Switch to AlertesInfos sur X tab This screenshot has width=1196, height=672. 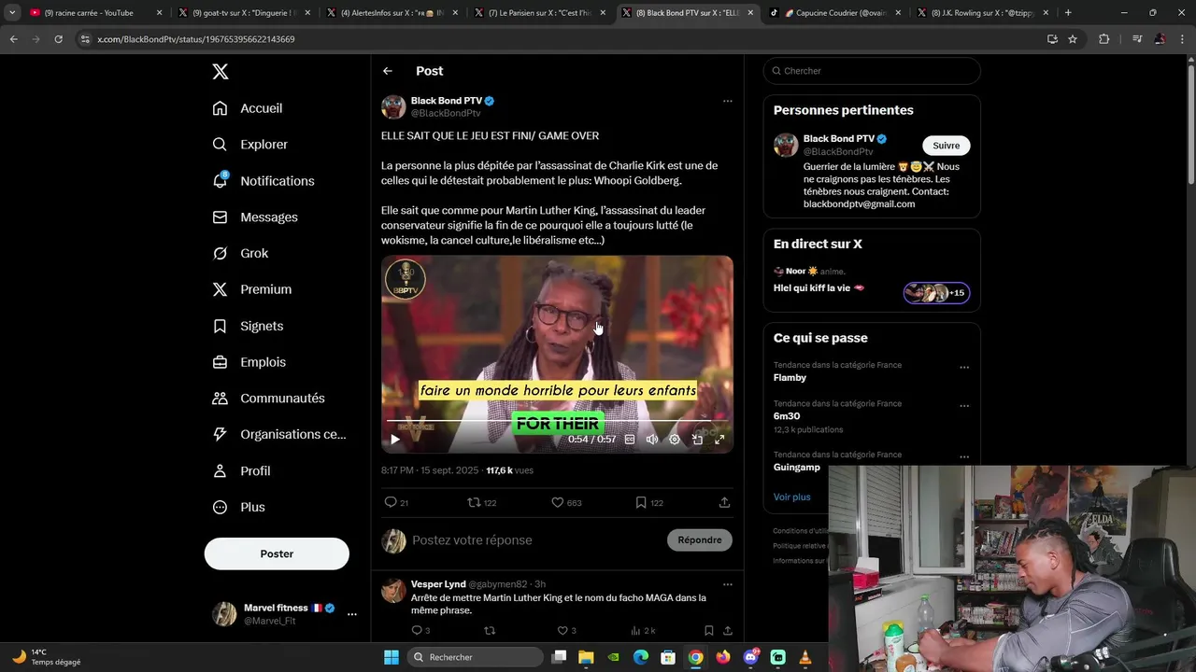(392, 13)
